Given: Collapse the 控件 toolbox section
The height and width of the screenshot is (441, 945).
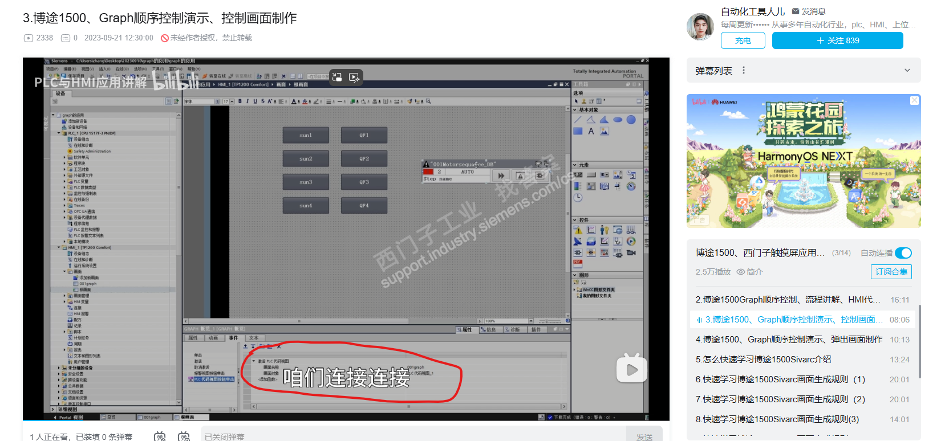Looking at the screenshot, I should coord(575,220).
